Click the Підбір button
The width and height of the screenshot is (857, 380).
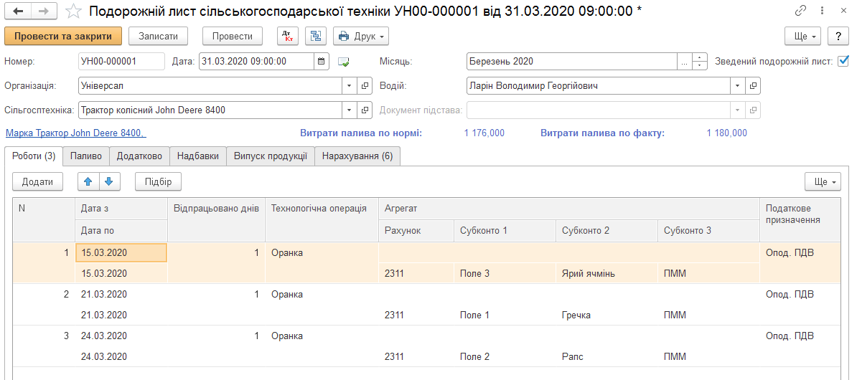coord(158,182)
